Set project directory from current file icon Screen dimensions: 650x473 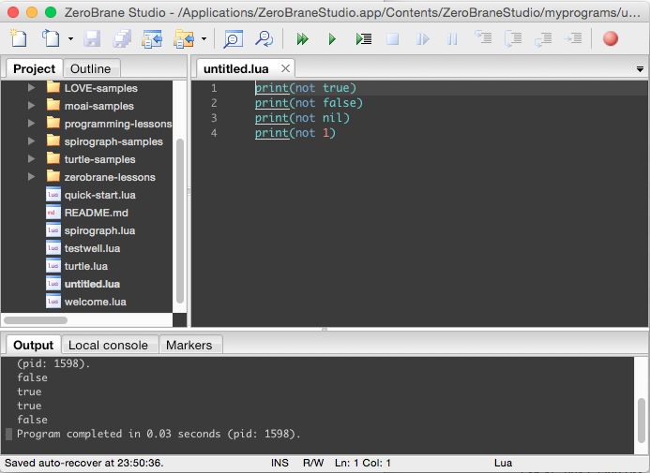pyautogui.click(x=152, y=39)
